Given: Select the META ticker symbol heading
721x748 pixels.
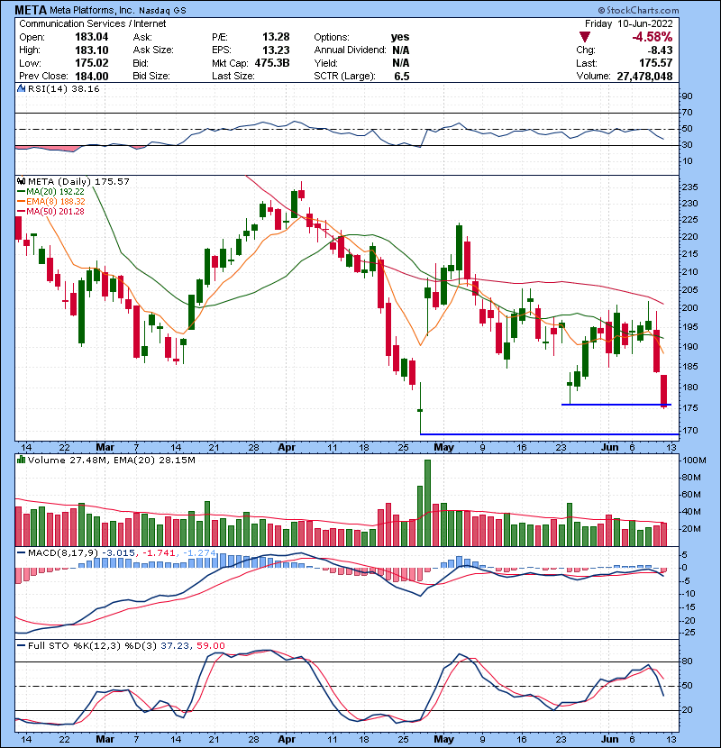Looking at the screenshot, I should tap(31, 10).
